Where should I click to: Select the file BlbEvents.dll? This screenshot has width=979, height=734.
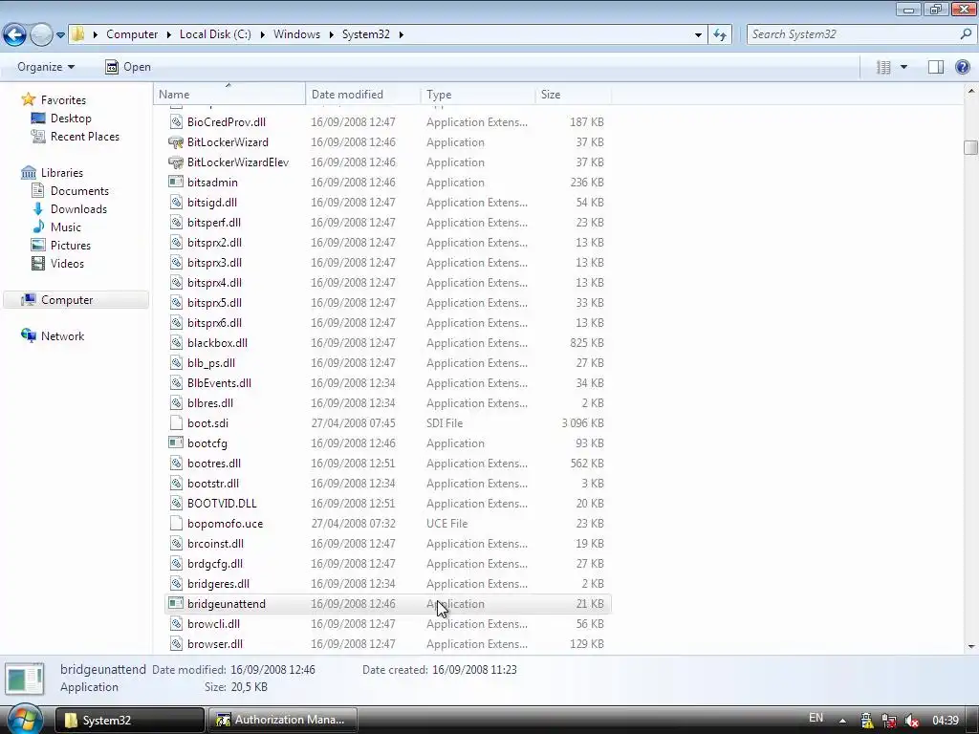click(x=219, y=382)
